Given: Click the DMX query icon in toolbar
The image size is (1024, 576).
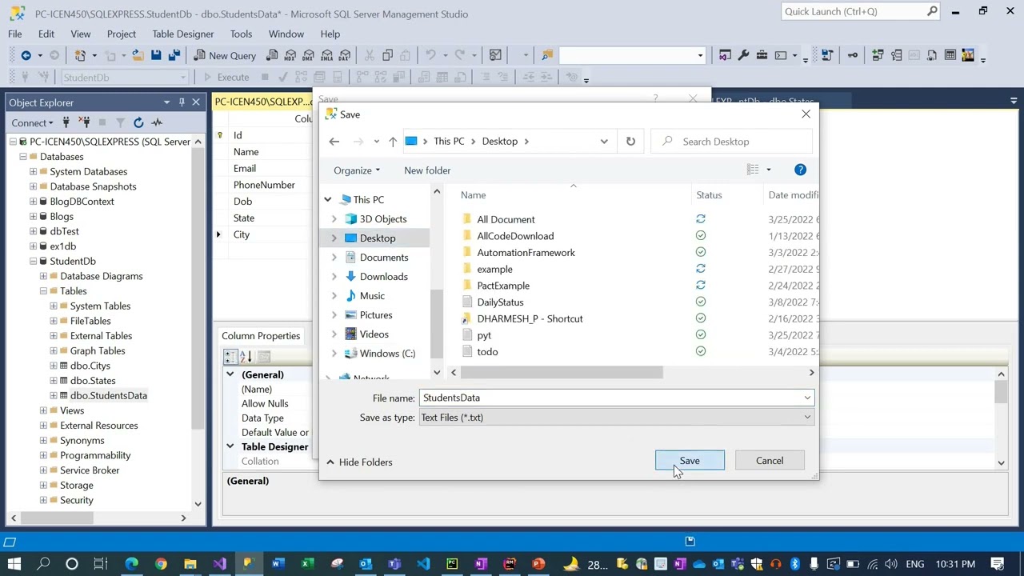Looking at the screenshot, I should pos(308,55).
